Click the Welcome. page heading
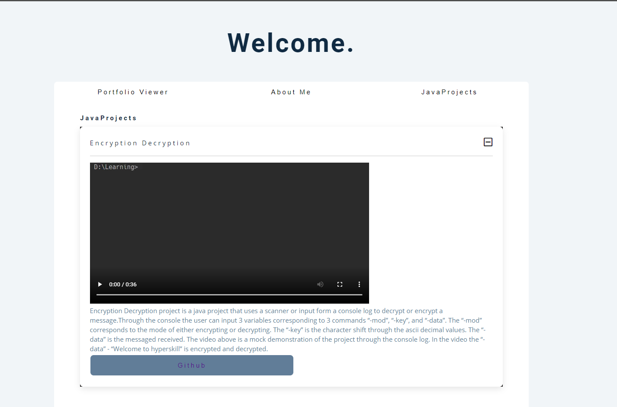The image size is (617, 407). (291, 43)
